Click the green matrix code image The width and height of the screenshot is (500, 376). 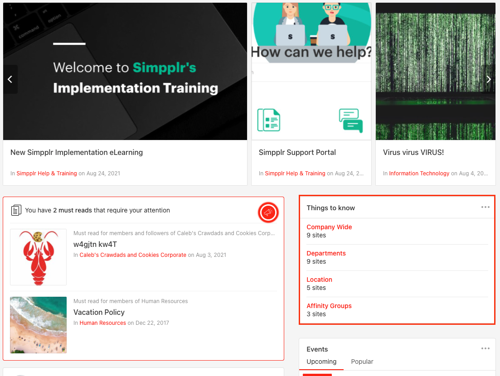[x=436, y=72]
